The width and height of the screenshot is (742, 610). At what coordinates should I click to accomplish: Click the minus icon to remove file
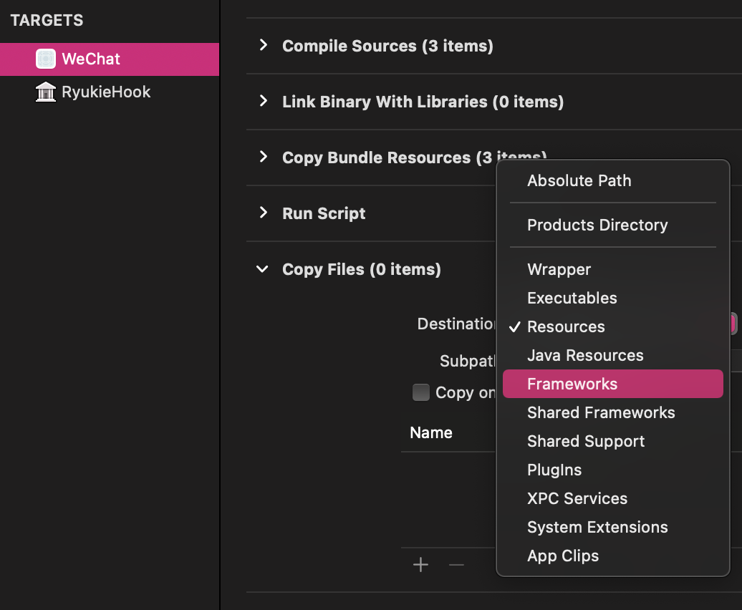(456, 565)
